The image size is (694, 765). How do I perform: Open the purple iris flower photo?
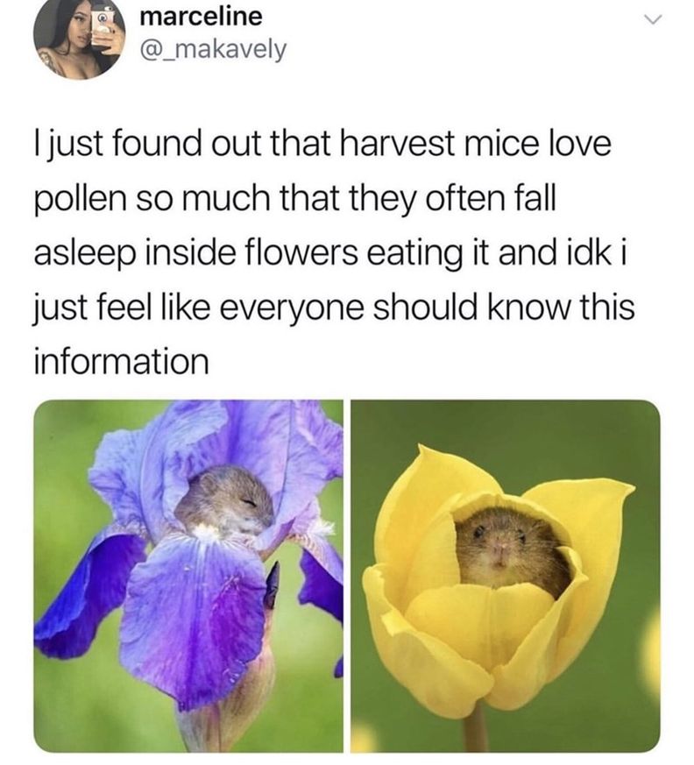188,576
